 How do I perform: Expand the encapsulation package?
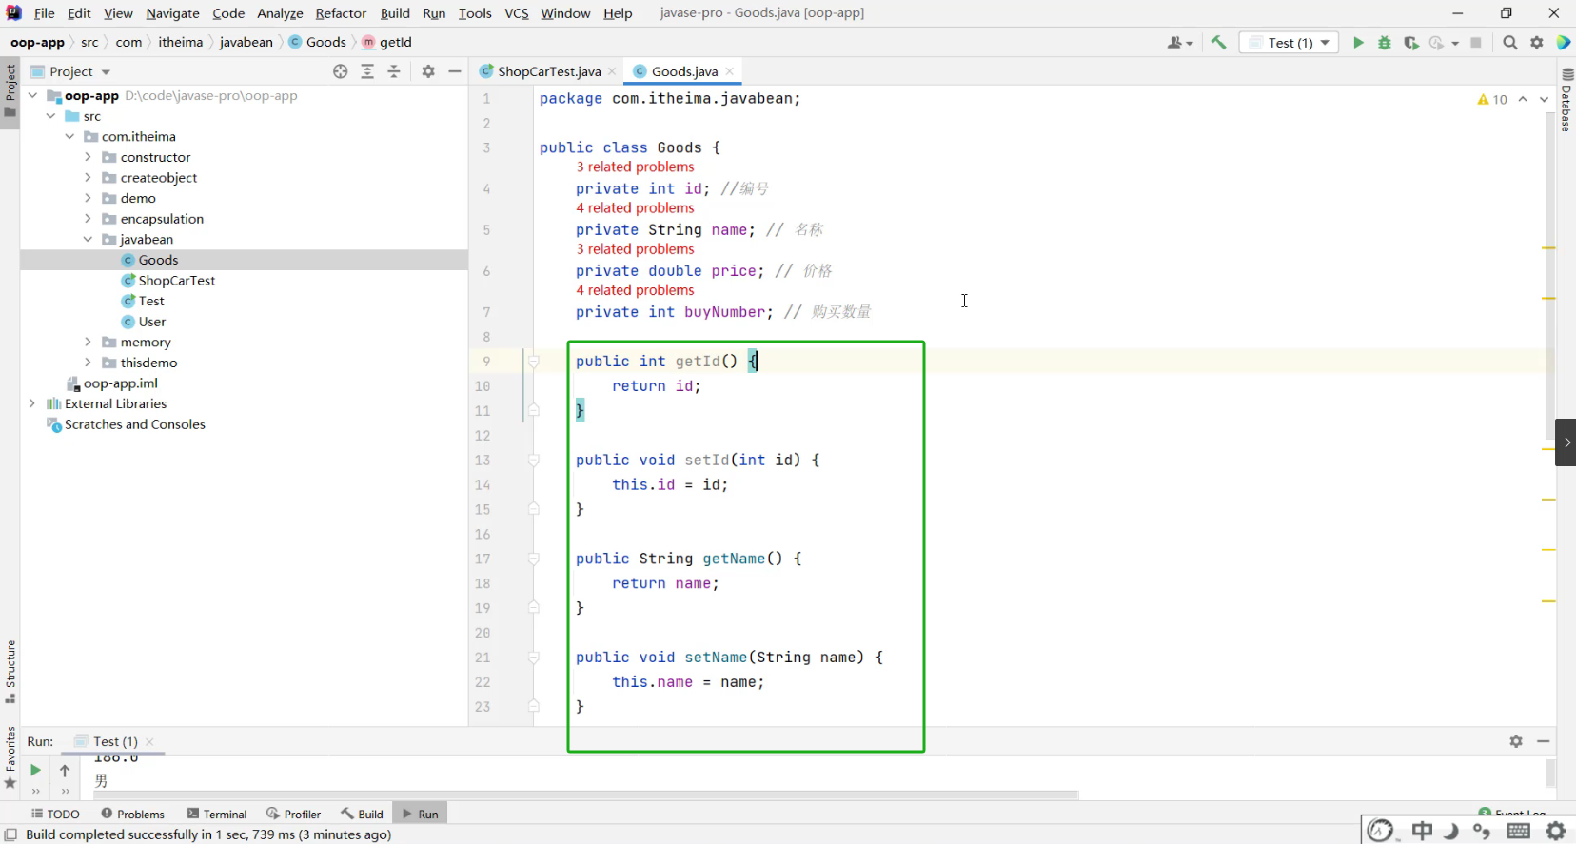click(x=88, y=219)
